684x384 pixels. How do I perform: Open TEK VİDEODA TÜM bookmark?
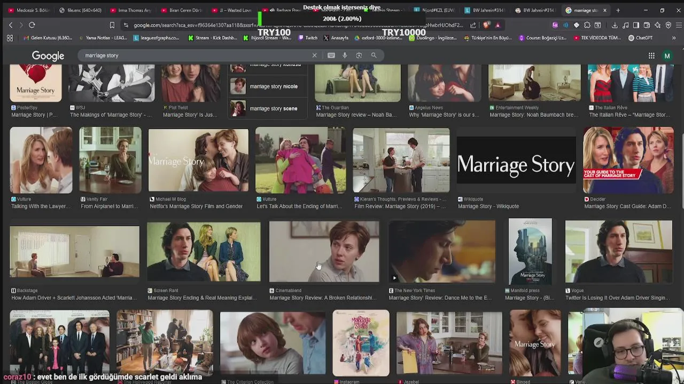[597, 38]
